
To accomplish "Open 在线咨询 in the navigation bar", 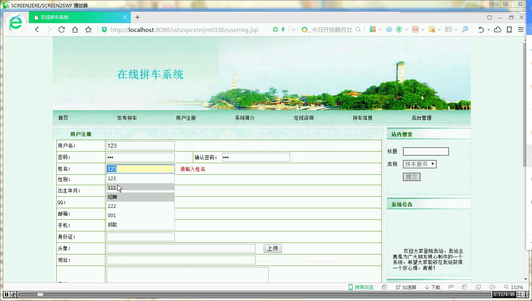I will (x=304, y=118).
